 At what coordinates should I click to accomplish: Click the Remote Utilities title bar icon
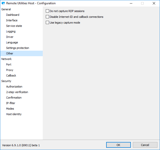pos(3,4)
